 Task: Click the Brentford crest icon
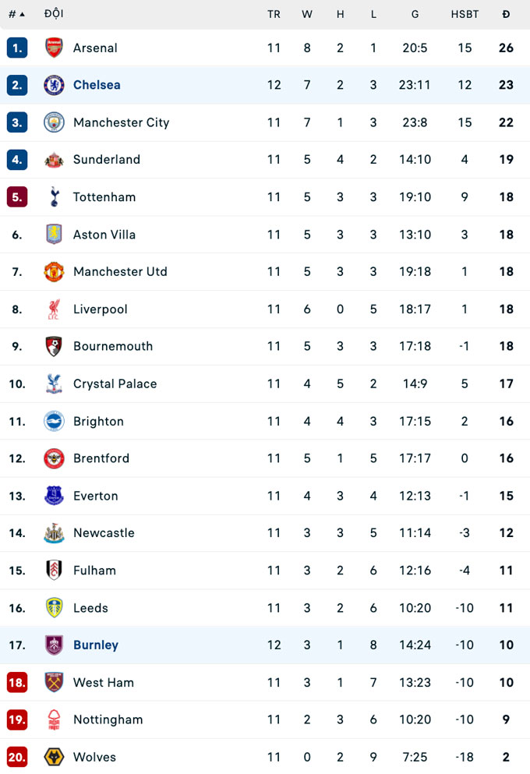[x=54, y=458]
